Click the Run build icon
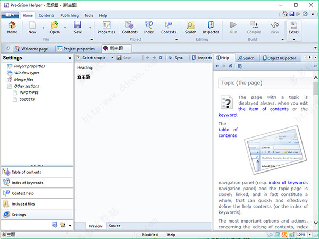The height and width of the screenshot is (239, 319). click(233, 28)
